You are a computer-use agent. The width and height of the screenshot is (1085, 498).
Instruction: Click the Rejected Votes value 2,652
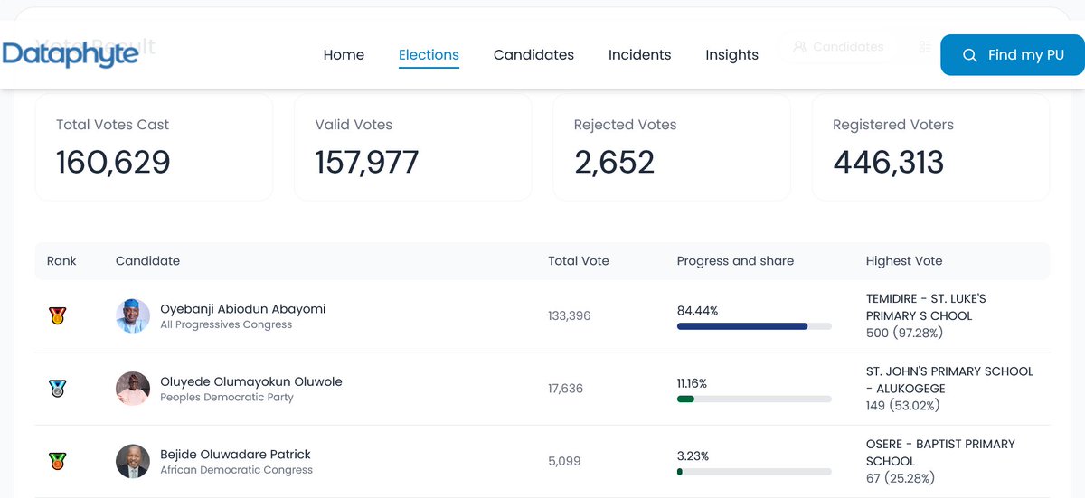pos(614,163)
